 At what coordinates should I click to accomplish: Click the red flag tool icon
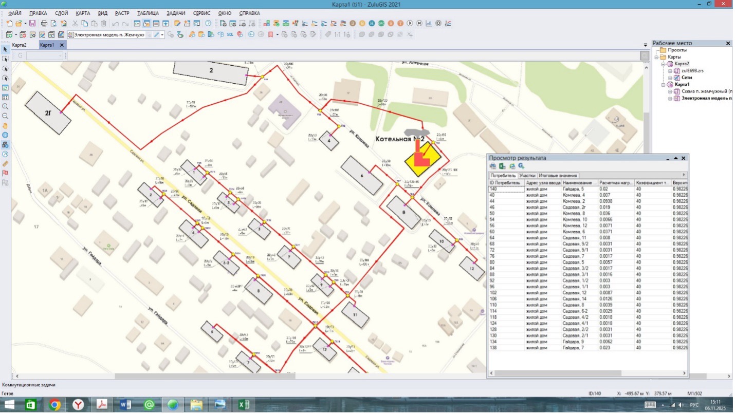[x=5, y=173]
